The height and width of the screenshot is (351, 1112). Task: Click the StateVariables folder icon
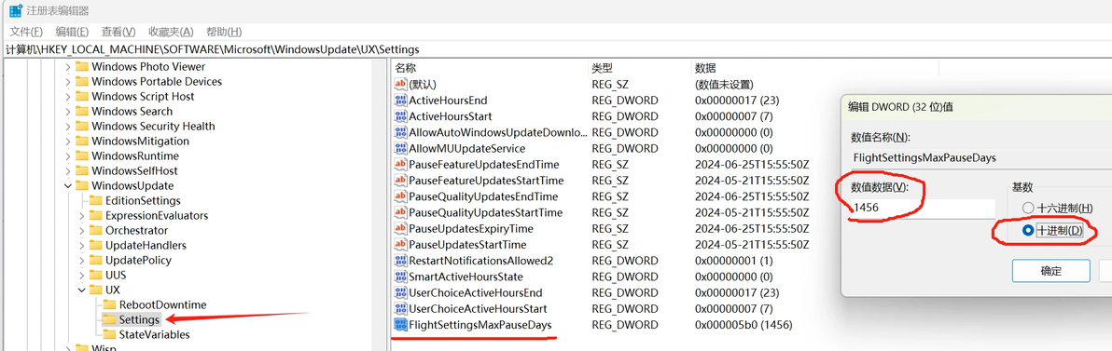pyautogui.click(x=108, y=334)
